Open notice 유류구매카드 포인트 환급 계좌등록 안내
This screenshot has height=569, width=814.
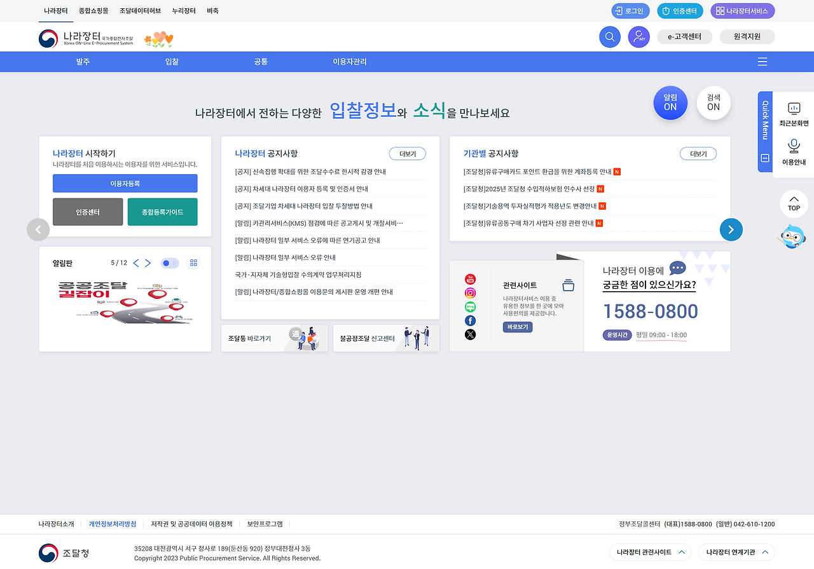pos(537,172)
